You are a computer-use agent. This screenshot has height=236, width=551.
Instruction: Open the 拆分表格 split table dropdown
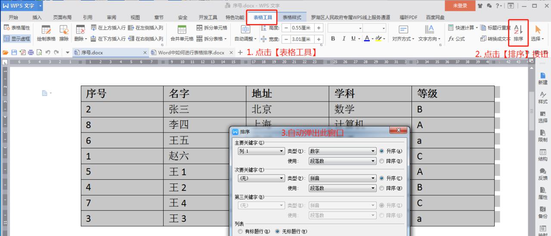point(211,39)
